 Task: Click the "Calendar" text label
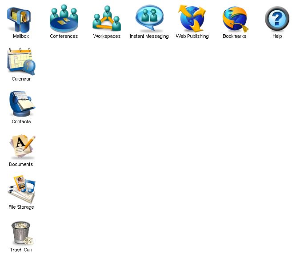click(21, 79)
